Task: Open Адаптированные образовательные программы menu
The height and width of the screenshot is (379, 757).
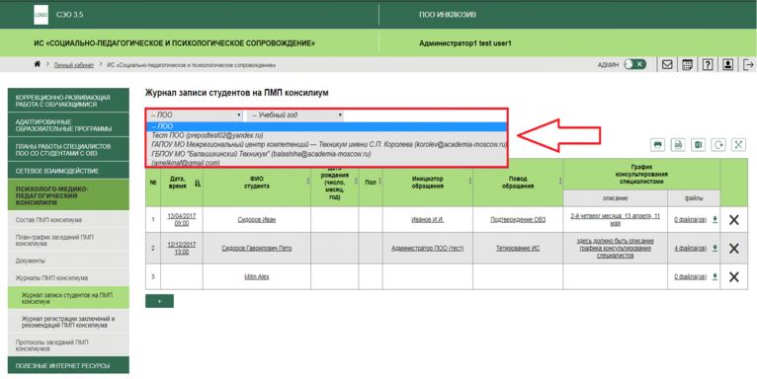Action: [68, 125]
